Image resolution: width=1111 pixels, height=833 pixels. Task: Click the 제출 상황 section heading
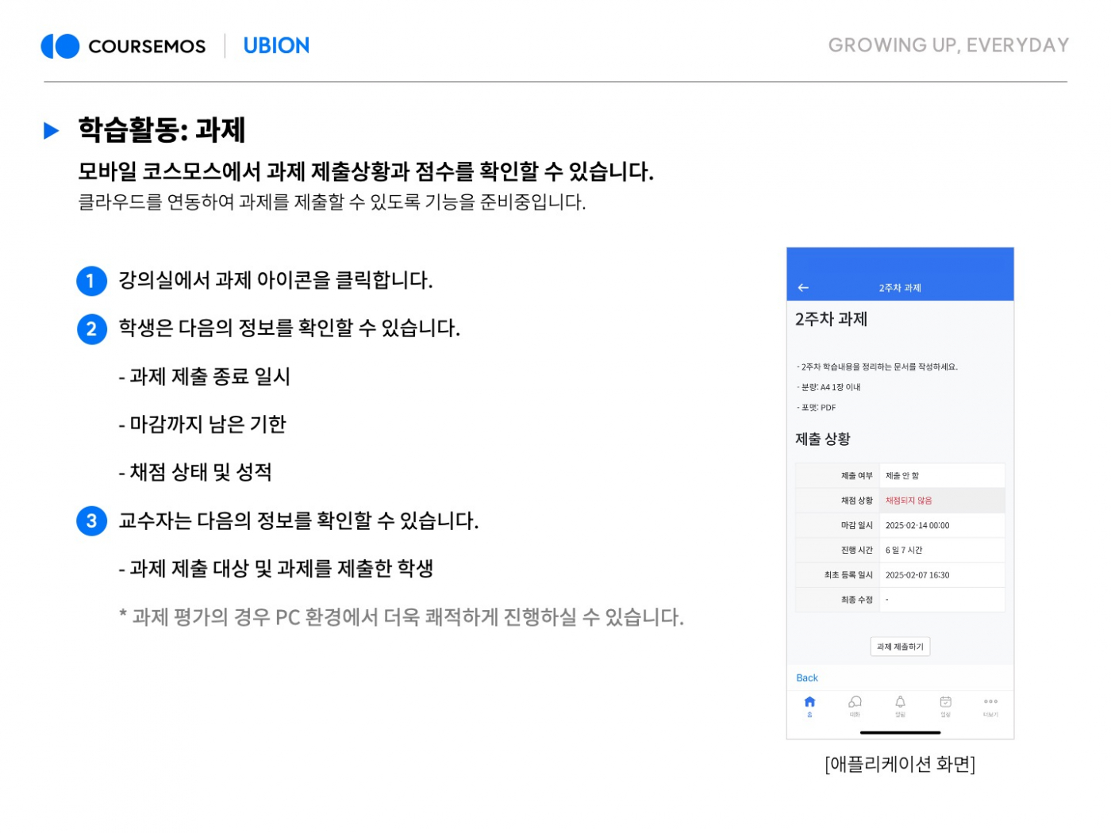(x=822, y=440)
